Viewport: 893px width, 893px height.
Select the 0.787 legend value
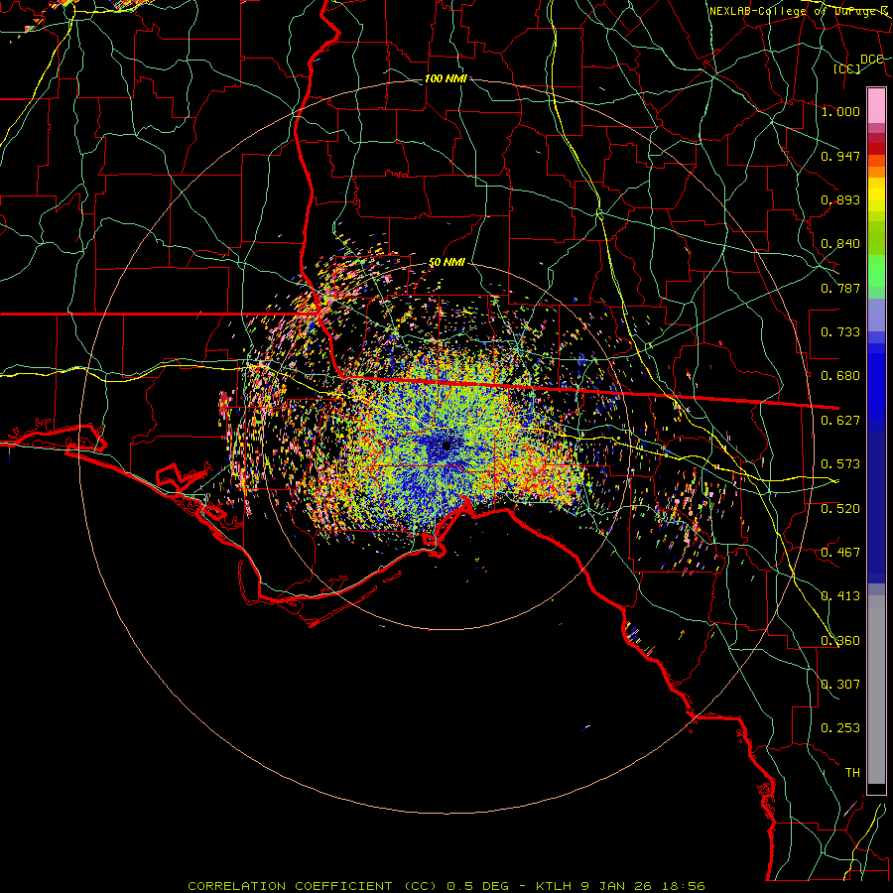(x=840, y=288)
